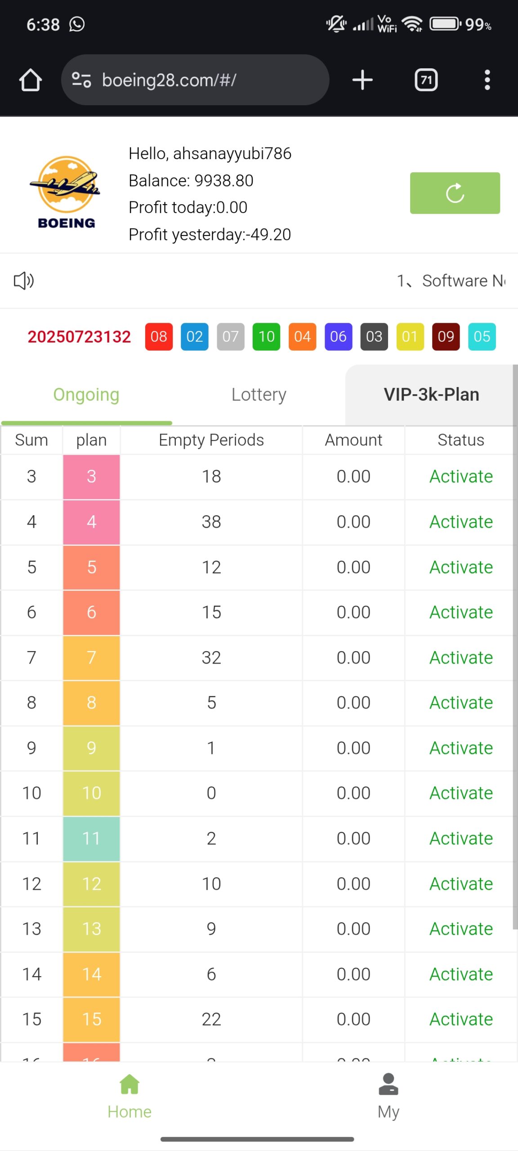Viewport: 518px width, 1151px height.
Task: Tap the red 08 lottery number ball
Action: [159, 336]
